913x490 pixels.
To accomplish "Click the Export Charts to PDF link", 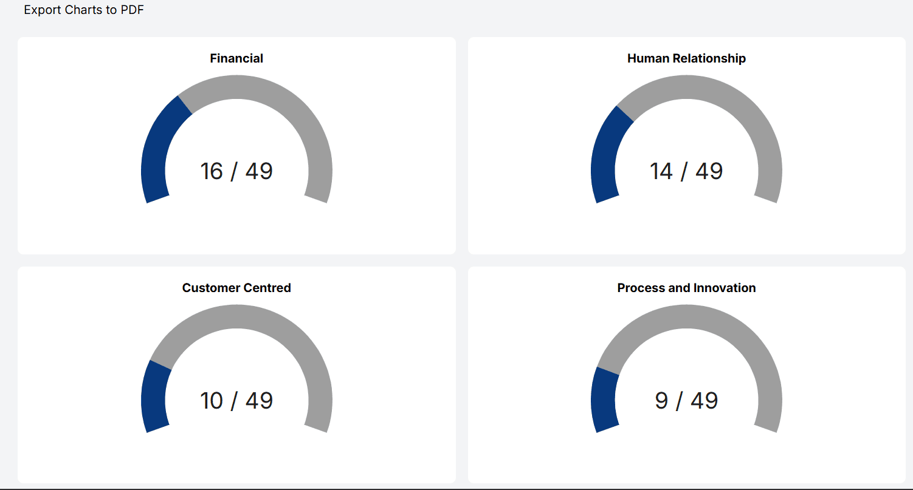I will [x=83, y=10].
